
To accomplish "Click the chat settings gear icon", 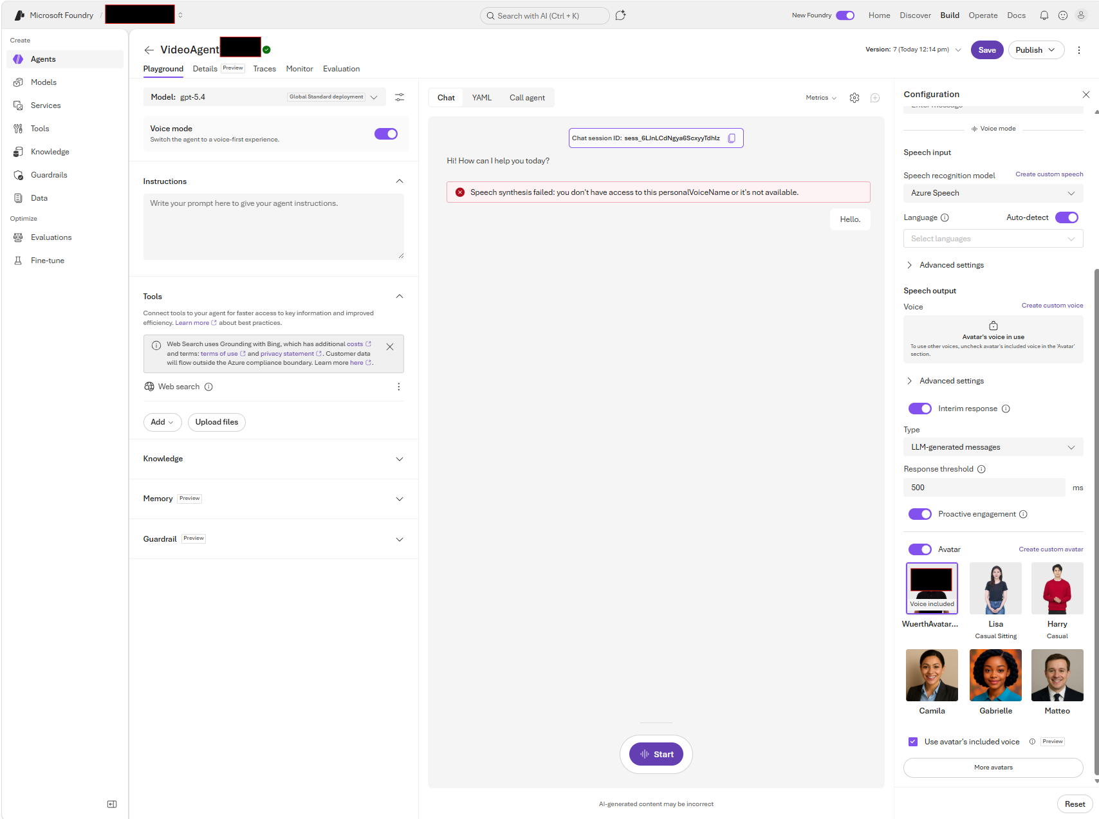I will coord(854,98).
